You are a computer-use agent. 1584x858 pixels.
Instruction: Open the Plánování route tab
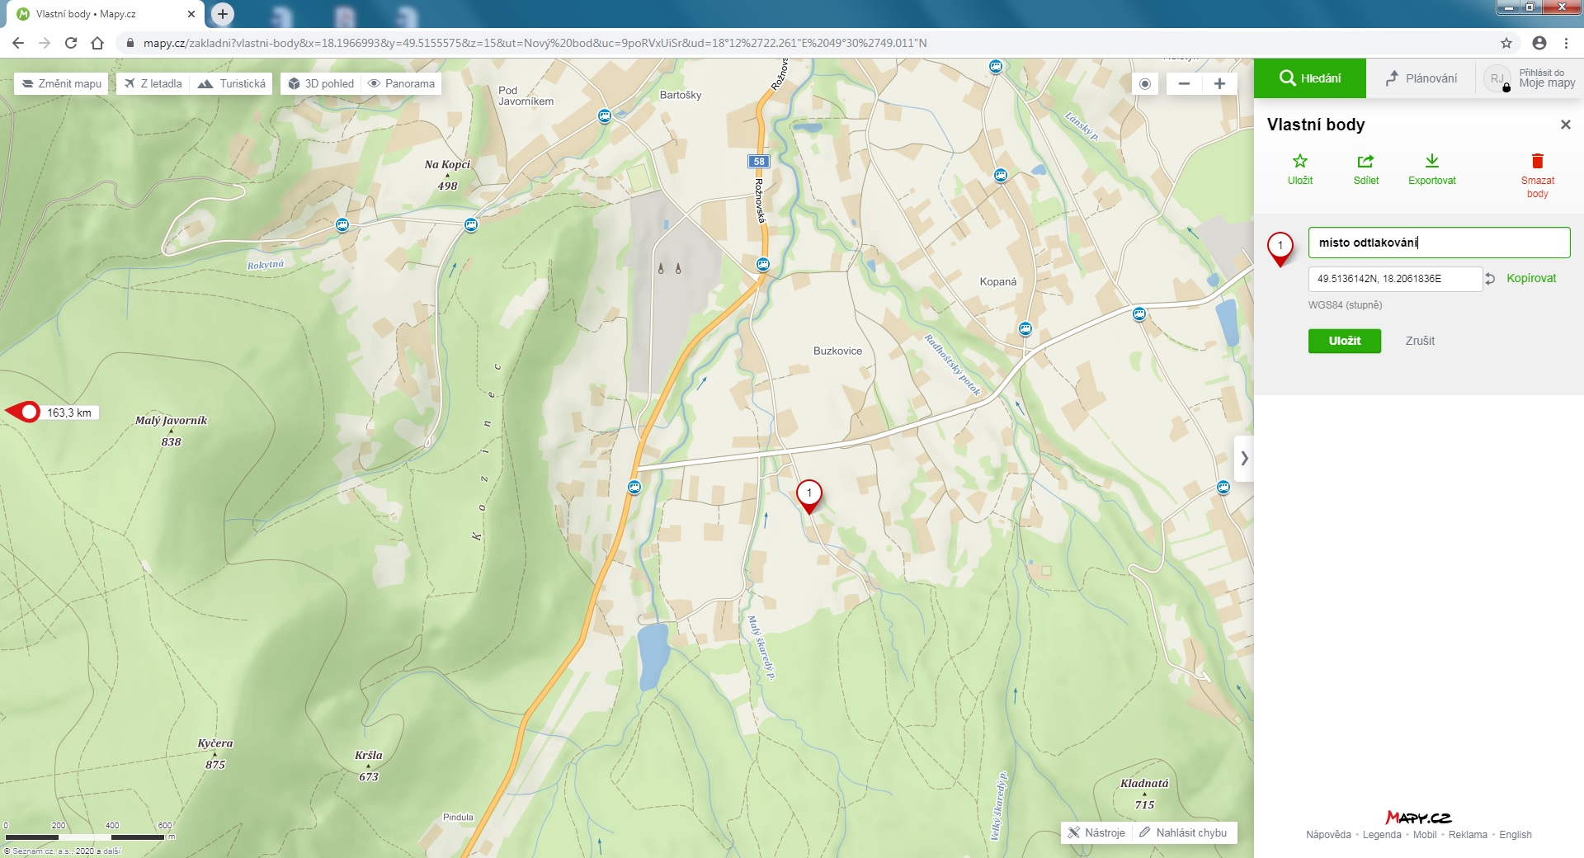tap(1421, 78)
